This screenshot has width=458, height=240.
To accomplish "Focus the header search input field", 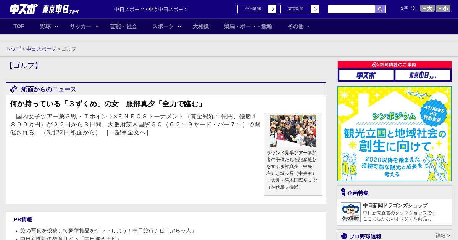I will point(352,9).
